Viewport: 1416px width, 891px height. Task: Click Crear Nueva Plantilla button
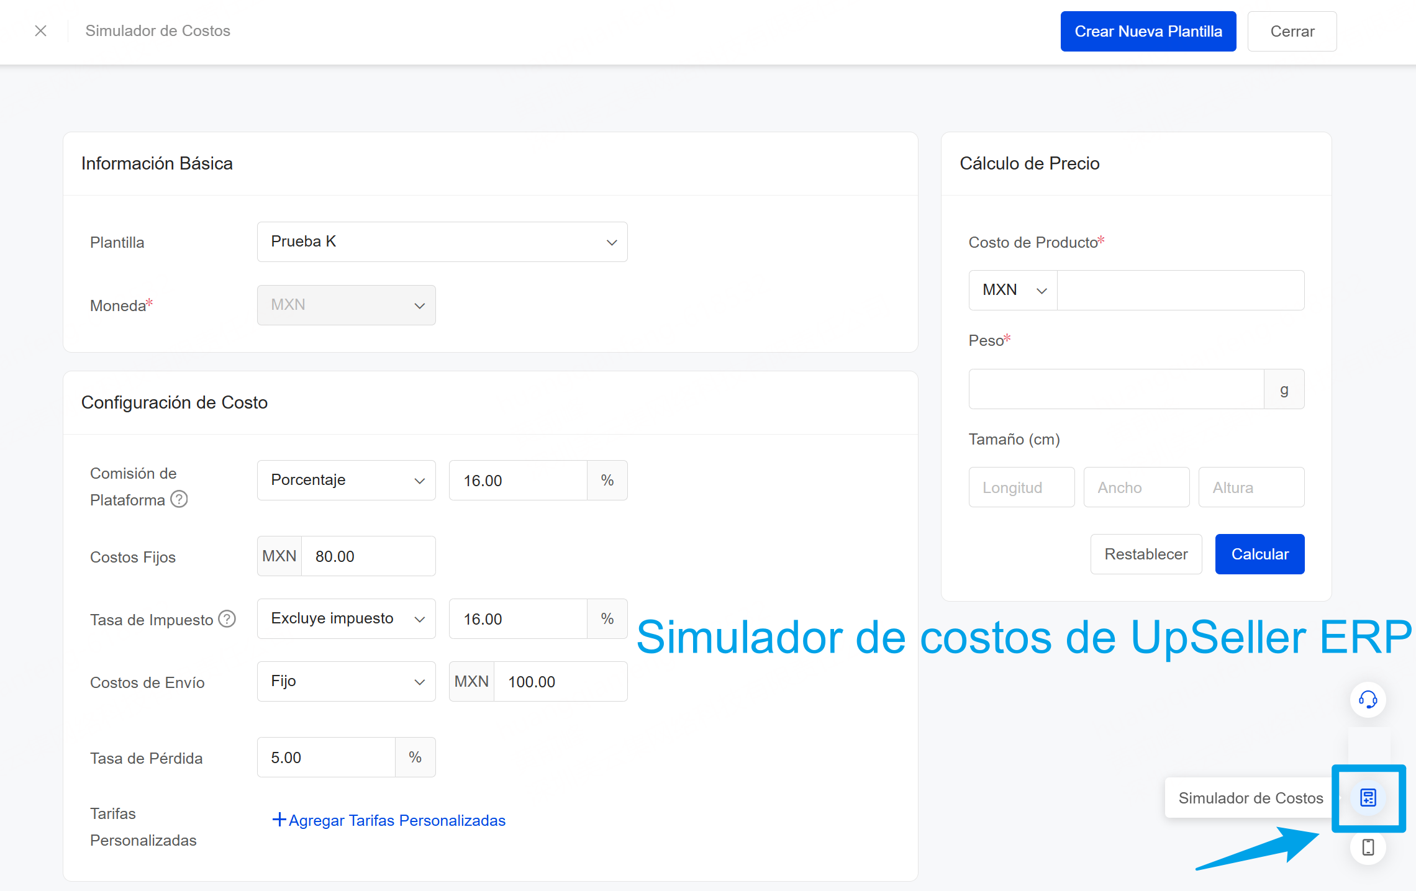tap(1148, 31)
